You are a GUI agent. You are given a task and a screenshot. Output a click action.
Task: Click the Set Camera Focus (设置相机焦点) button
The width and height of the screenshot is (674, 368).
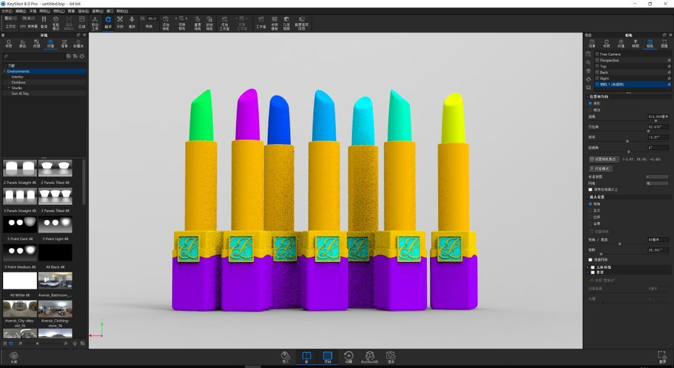(603, 159)
